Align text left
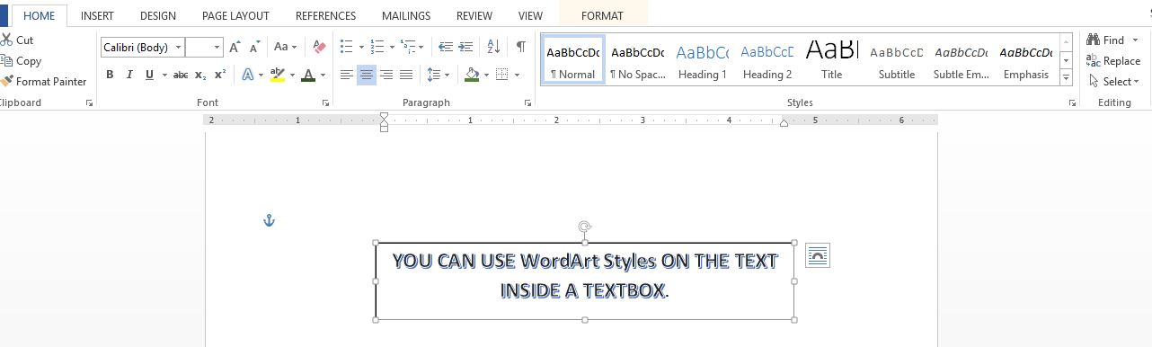The width and height of the screenshot is (1152, 347). click(x=347, y=75)
